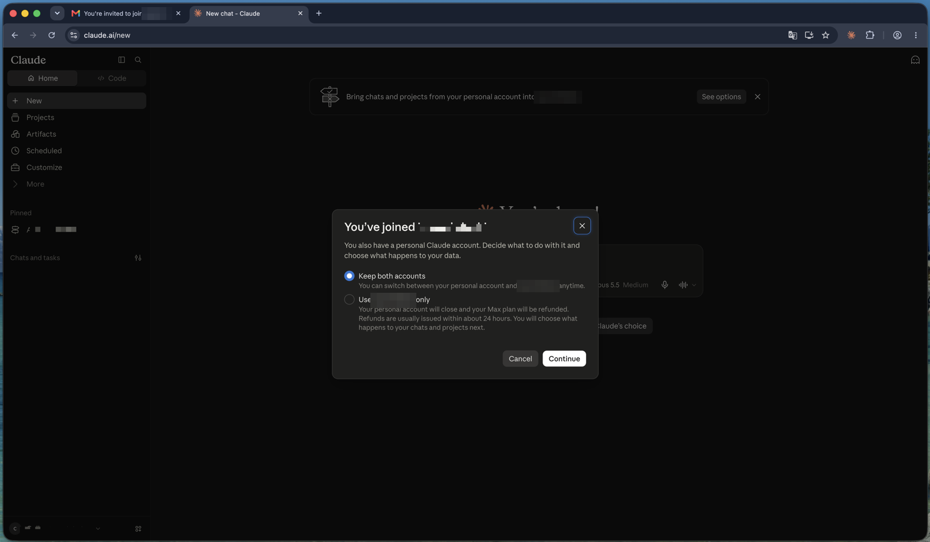Open Scheduled in the sidebar
The image size is (930, 542).
[x=77, y=151]
